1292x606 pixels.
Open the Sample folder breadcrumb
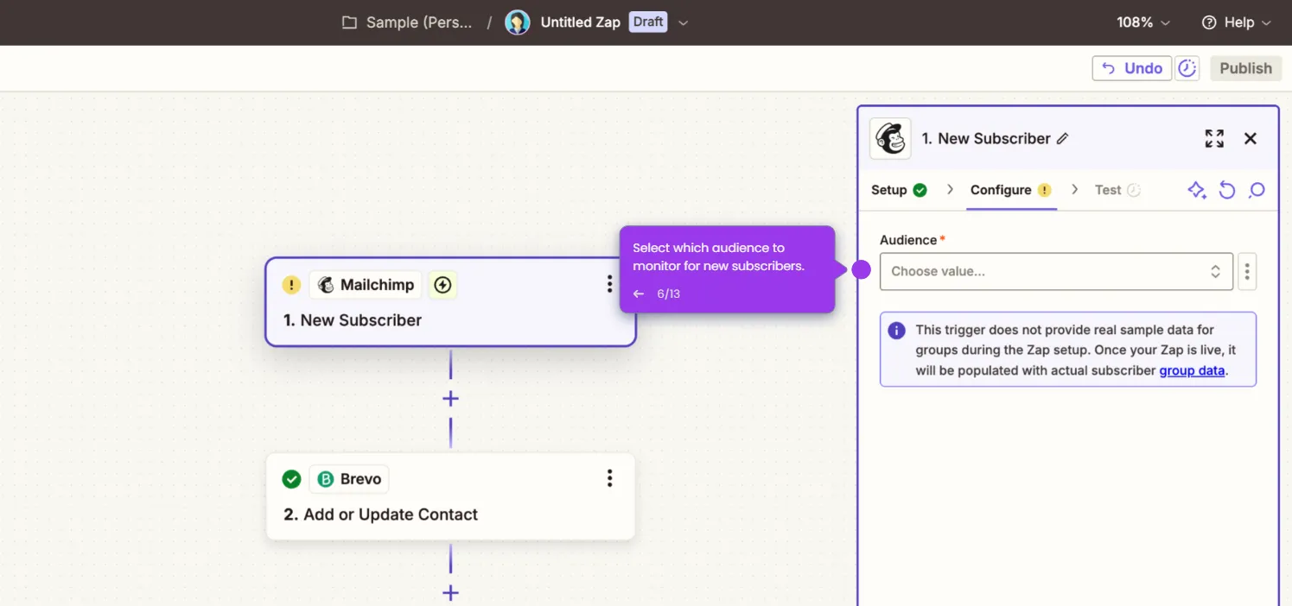click(x=407, y=22)
